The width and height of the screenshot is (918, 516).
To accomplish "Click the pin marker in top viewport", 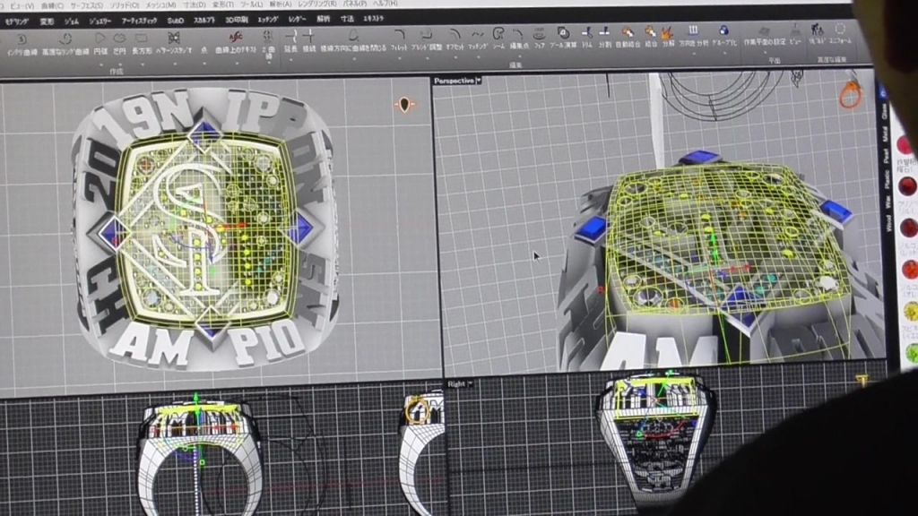I will pyautogui.click(x=404, y=106).
